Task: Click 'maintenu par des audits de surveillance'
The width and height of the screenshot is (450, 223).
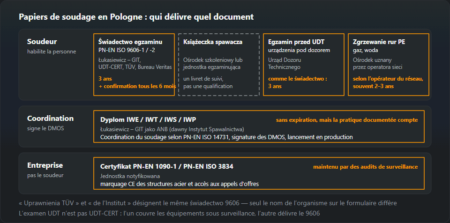Action: (x=365, y=167)
